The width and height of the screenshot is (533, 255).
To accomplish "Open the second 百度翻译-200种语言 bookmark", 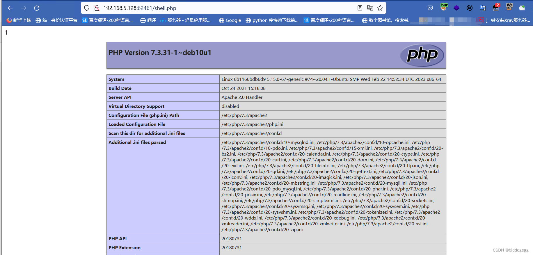I will pos(329,20).
